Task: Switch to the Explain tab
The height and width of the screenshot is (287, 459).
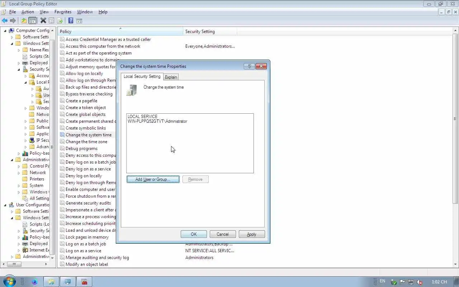Action: [x=171, y=77]
